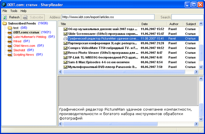Image resolution: width=205 pixels, height=134 pixels.
Task: Click envelope icon of Партнерская конференция 3Logic article
Action: [x=65, y=43]
